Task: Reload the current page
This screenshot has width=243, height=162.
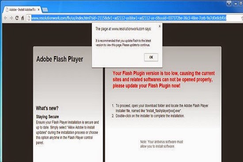Action: click(17, 18)
